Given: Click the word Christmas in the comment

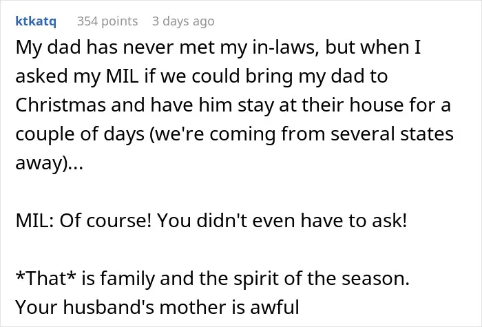Looking at the screenshot, I should (61, 105).
